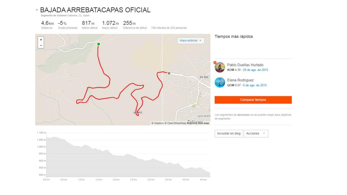Zoom out of the map
347x195 pixels.
[41, 45]
